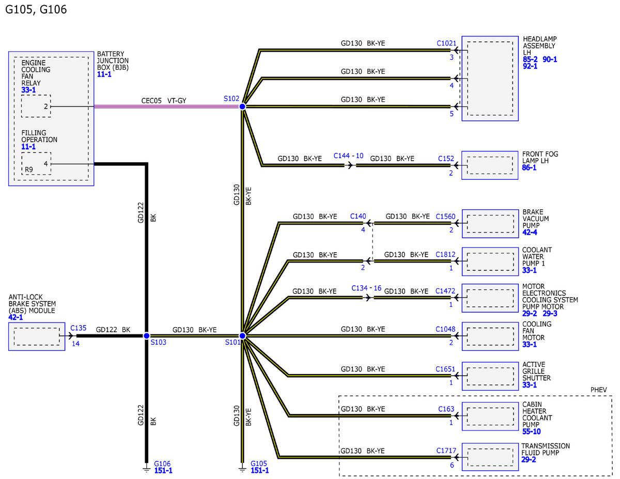Select the S101 splice junction dot
Viewport: 620px width, 479px height.
242,336
